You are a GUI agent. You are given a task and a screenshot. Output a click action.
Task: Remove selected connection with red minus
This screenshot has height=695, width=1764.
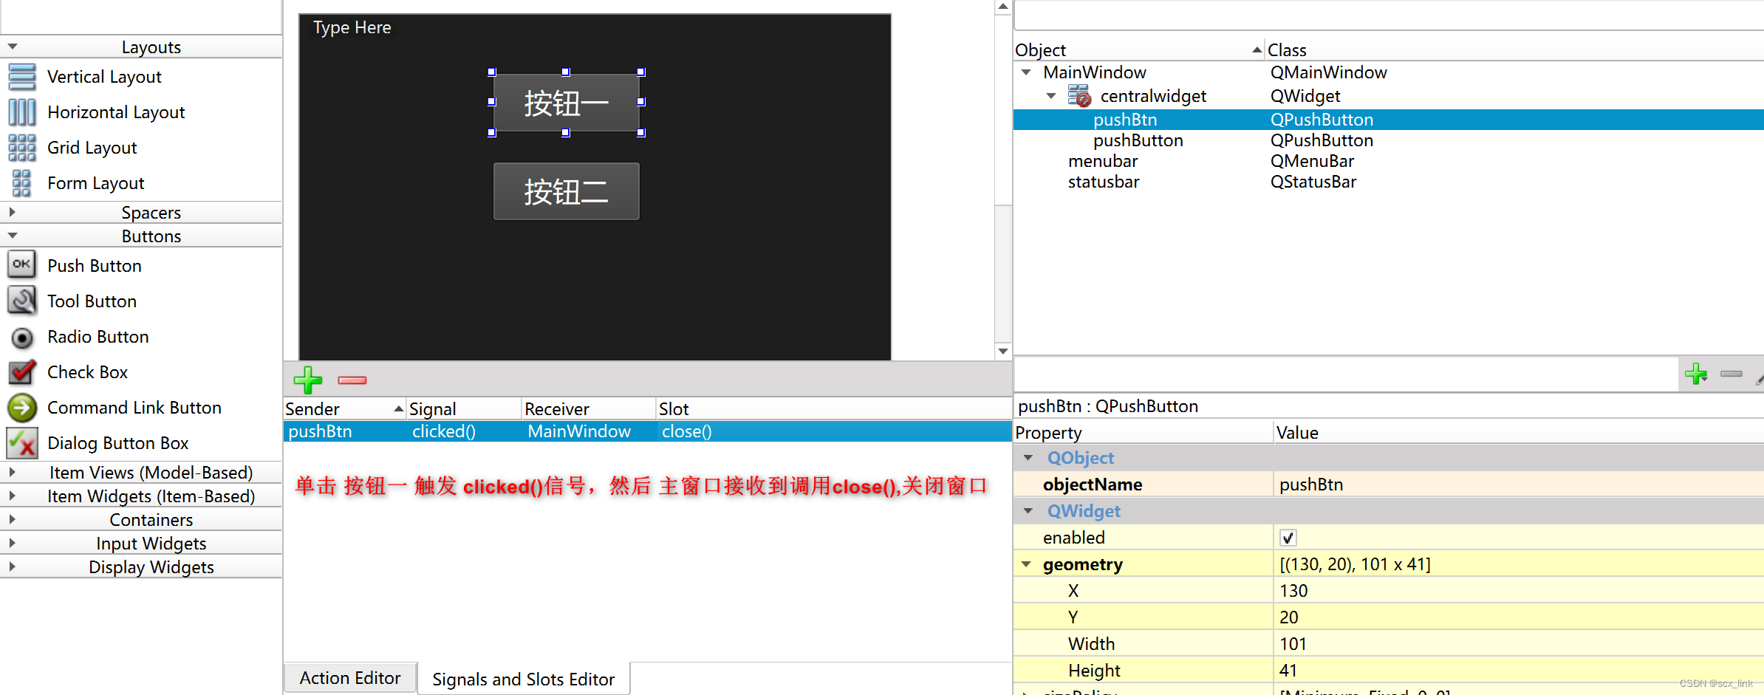coord(352,380)
